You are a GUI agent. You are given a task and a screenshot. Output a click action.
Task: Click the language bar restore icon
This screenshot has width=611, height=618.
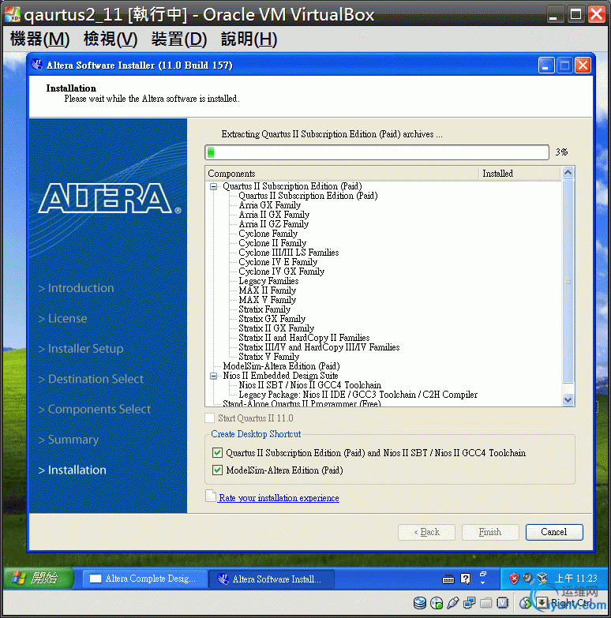[483, 574]
